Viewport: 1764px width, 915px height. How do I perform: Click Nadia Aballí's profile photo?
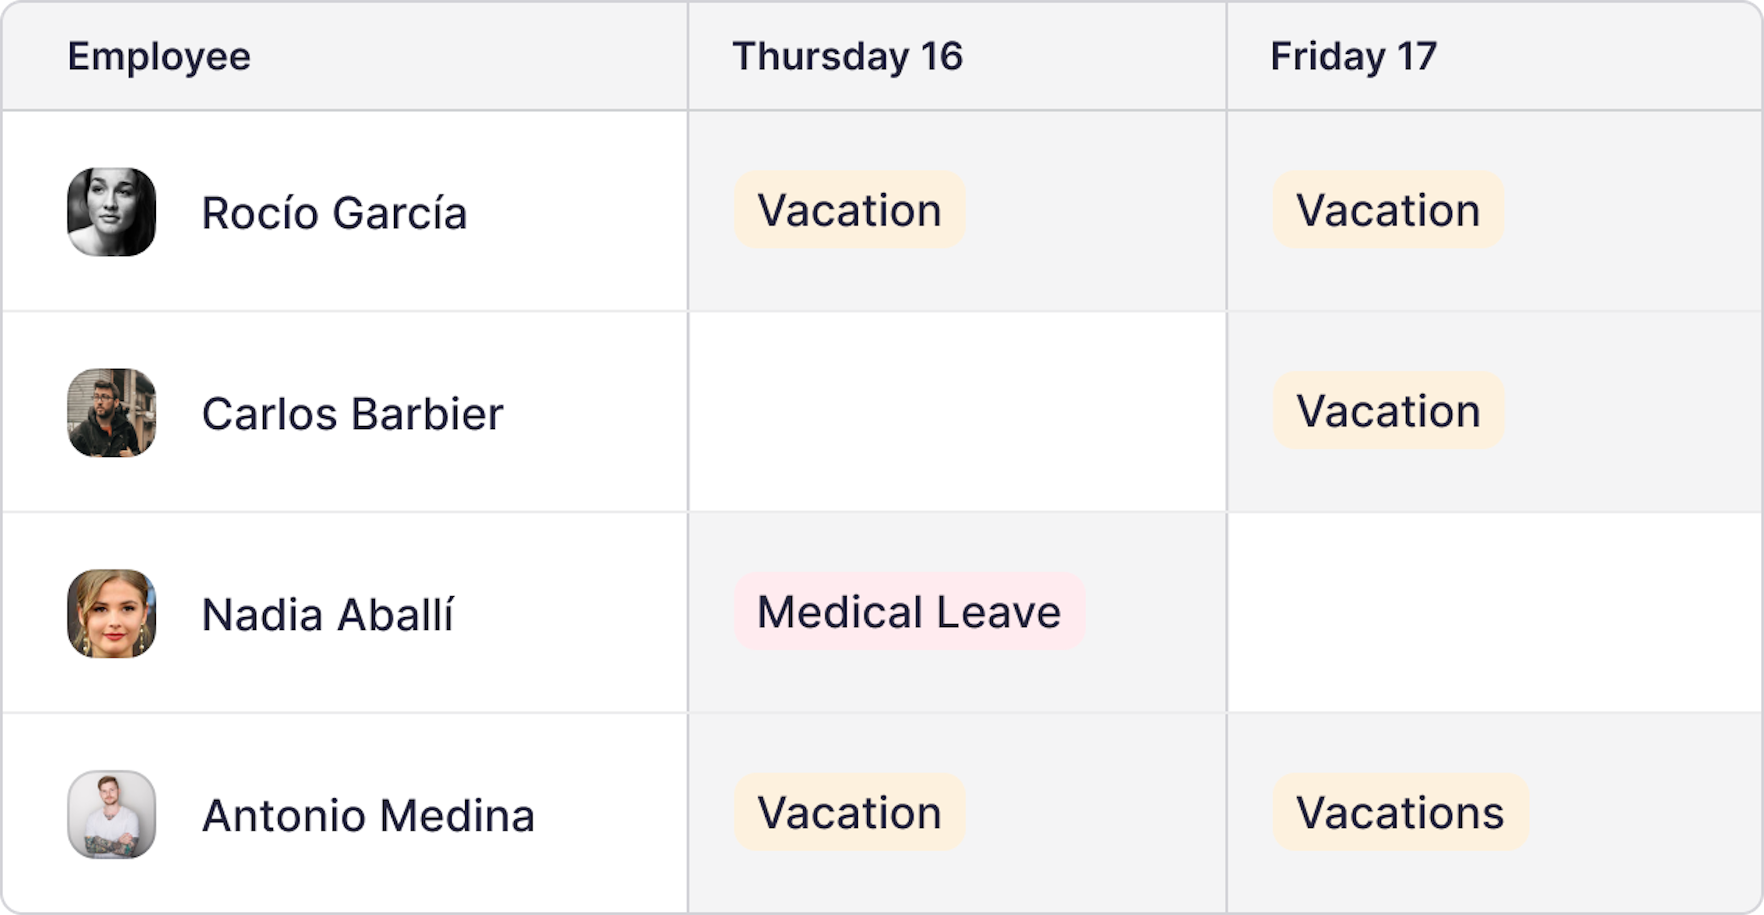coord(112,613)
